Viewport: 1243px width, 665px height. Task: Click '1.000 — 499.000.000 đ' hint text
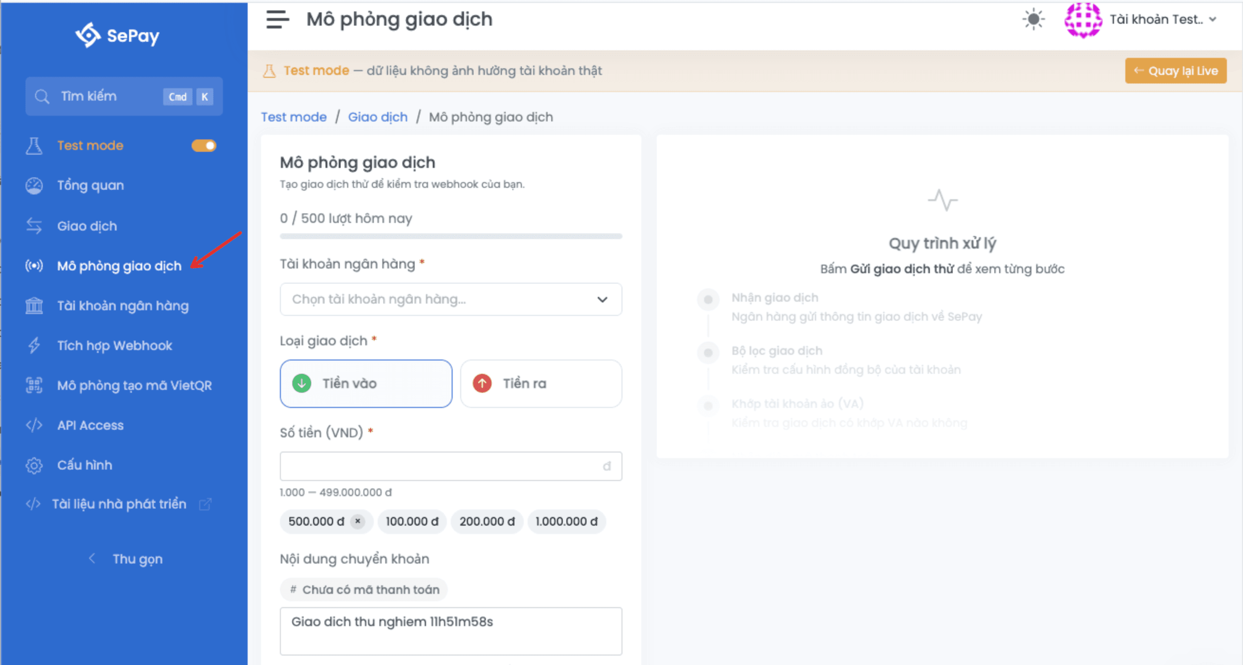[336, 493]
